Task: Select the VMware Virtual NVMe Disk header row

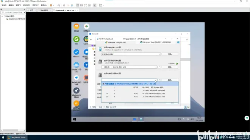Action: pyautogui.click(x=140, y=84)
